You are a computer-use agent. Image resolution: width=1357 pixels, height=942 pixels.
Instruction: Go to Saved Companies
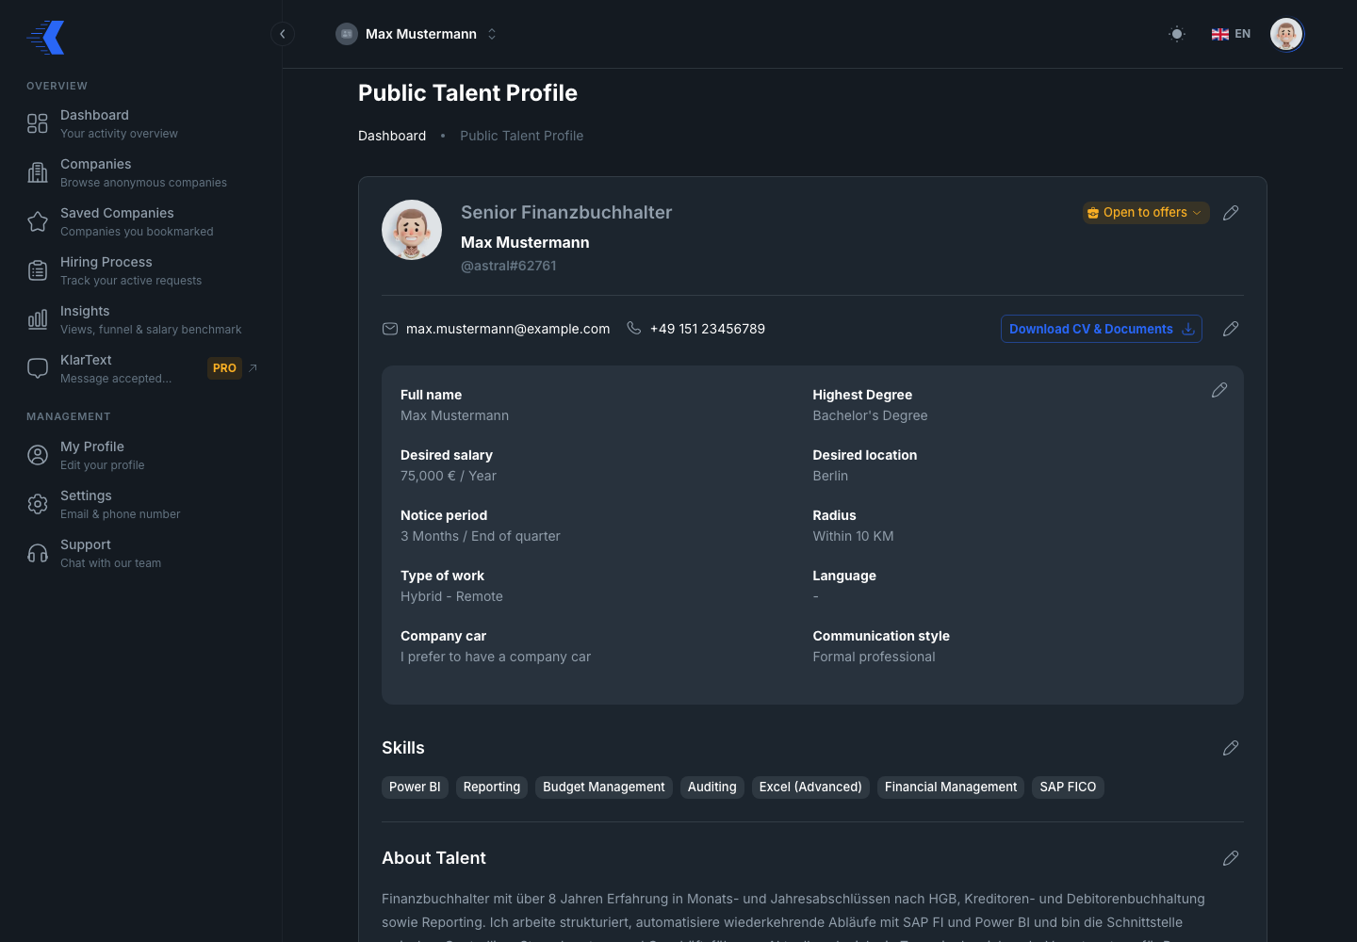pyautogui.click(x=141, y=221)
